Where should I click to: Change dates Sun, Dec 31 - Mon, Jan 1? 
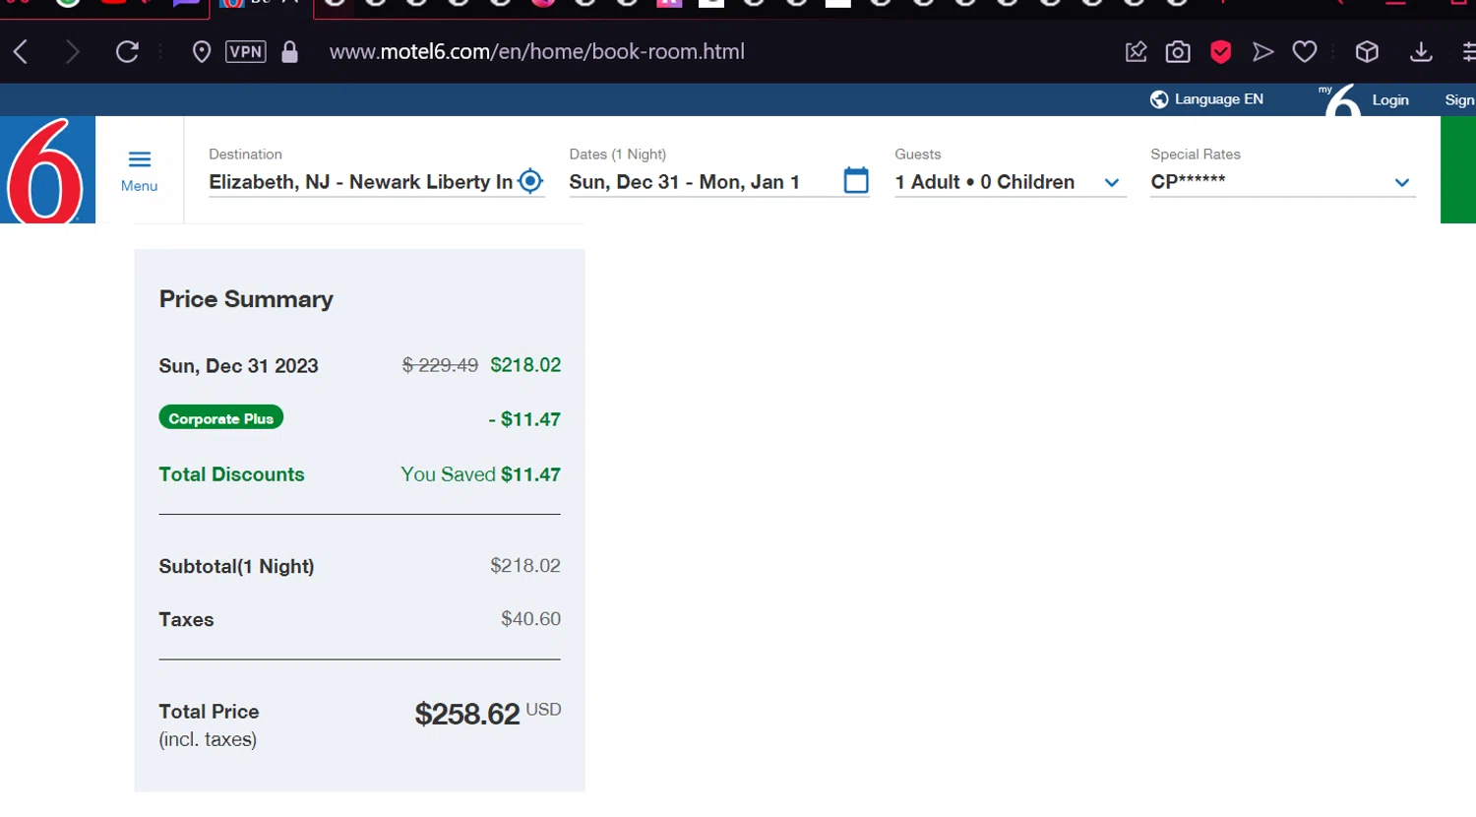tap(685, 182)
